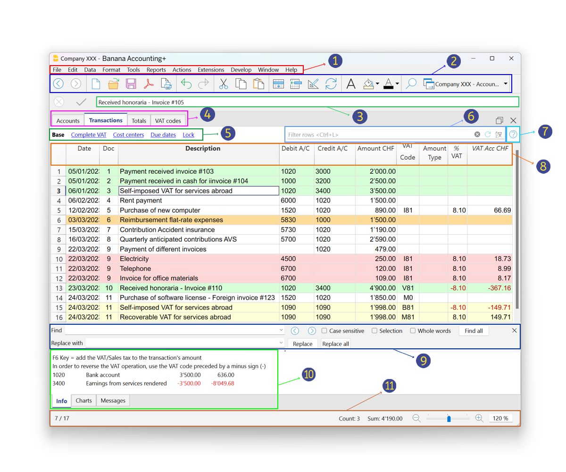The width and height of the screenshot is (566, 472).
Task: Select the font settings 'A' icon
Action: pos(351,84)
